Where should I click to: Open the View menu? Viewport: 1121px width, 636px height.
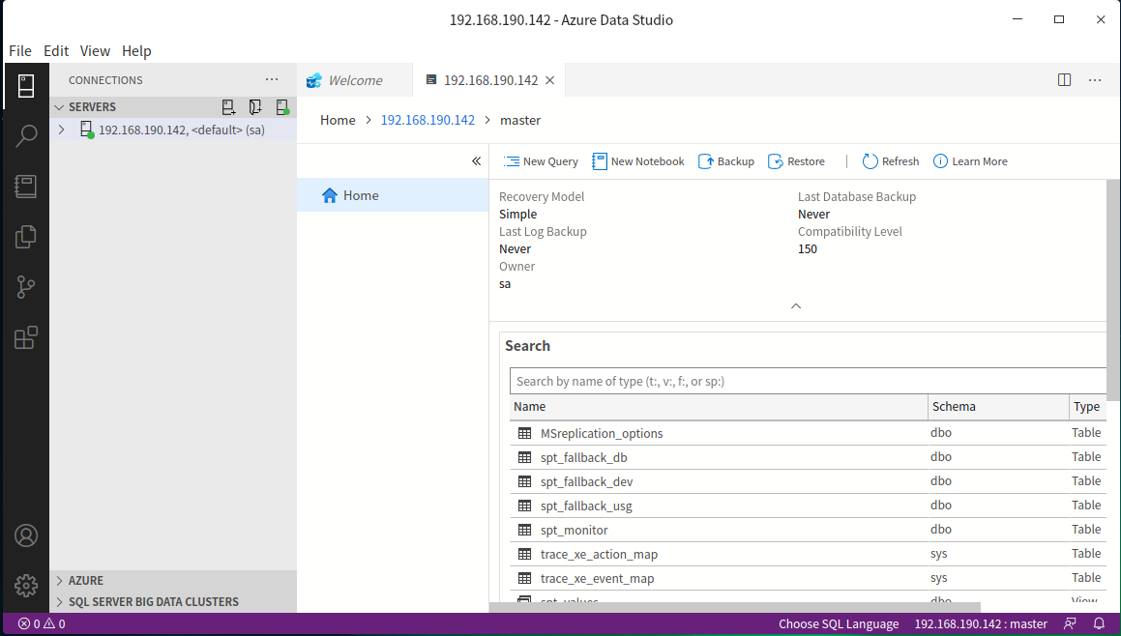point(95,50)
